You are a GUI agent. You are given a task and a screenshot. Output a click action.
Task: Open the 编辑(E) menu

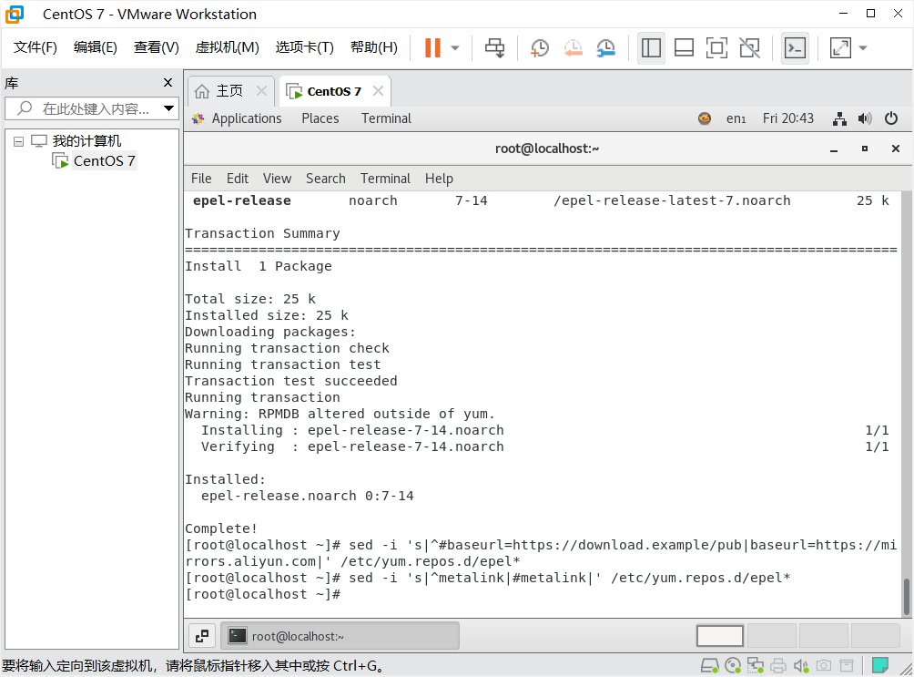95,47
